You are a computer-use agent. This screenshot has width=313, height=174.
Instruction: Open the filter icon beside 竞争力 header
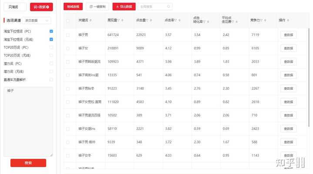pyautogui.click(x=262, y=20)
